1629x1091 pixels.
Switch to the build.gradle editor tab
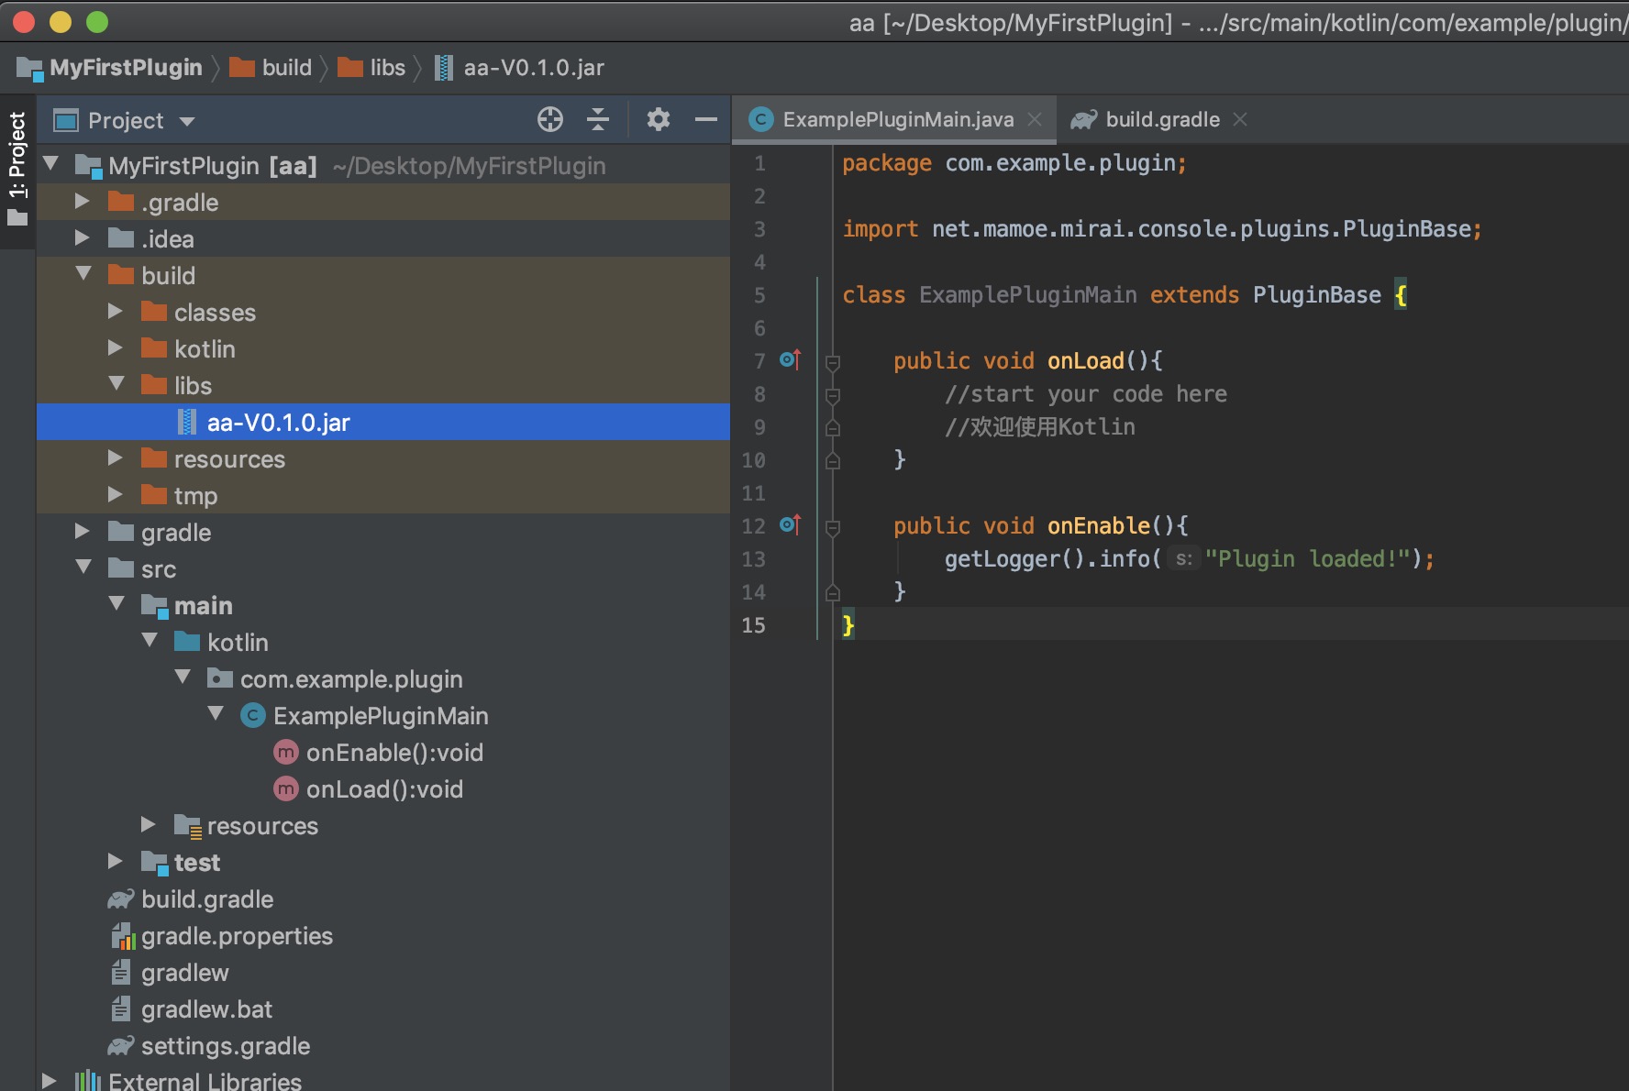coord(1161,119)
